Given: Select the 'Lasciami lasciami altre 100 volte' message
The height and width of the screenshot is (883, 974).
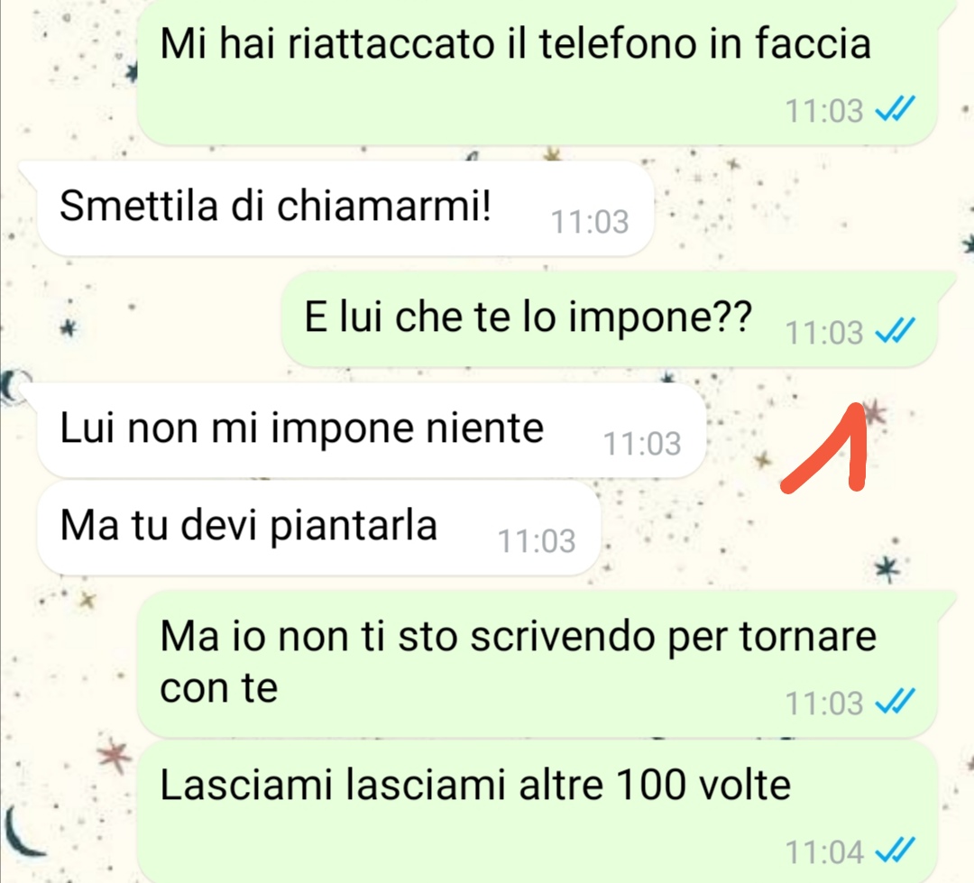Looking at the screenshot, I should pos(537,812).
